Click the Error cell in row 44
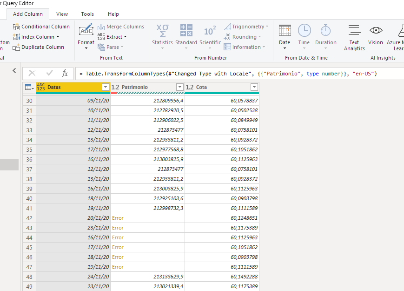This screenshot has height=291, width=404. (148, 237)
